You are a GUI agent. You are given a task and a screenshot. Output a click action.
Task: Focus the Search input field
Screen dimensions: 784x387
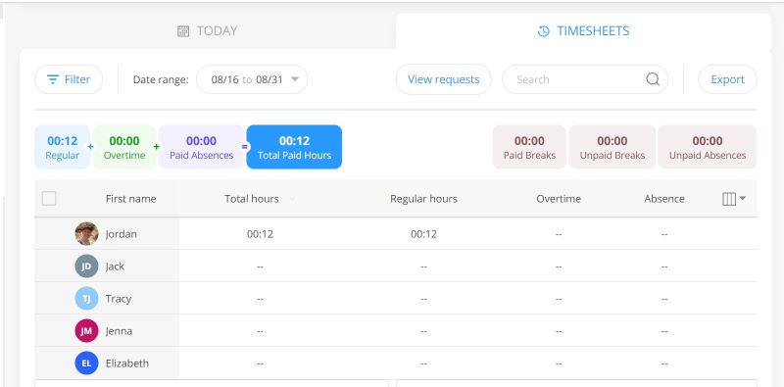coord(585,79)
